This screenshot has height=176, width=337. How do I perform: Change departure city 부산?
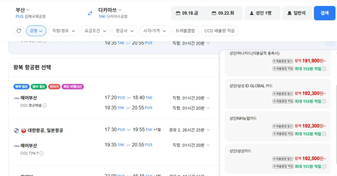point(23,10)
